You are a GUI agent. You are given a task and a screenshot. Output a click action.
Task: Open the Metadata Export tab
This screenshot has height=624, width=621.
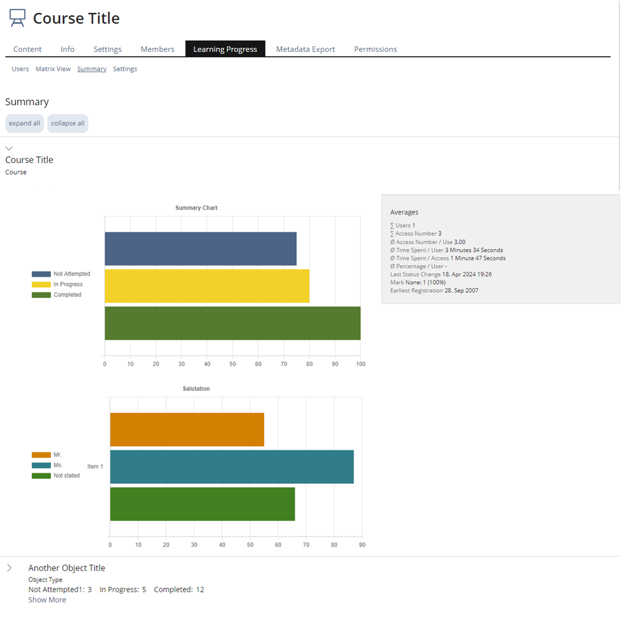click(x=305, y=49)
